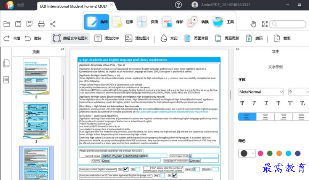Click the Save As icon

[x=29, y=24]
